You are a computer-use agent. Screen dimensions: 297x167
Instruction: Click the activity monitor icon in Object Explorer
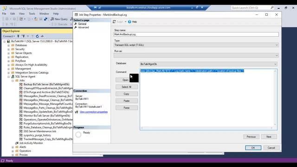42,36
